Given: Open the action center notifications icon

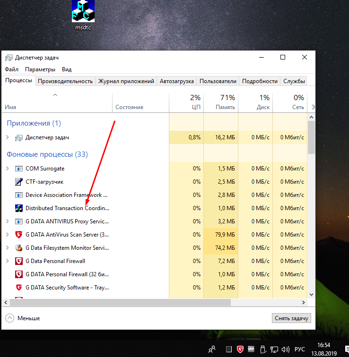Looking at the screenshot, I should click(347, 349).
